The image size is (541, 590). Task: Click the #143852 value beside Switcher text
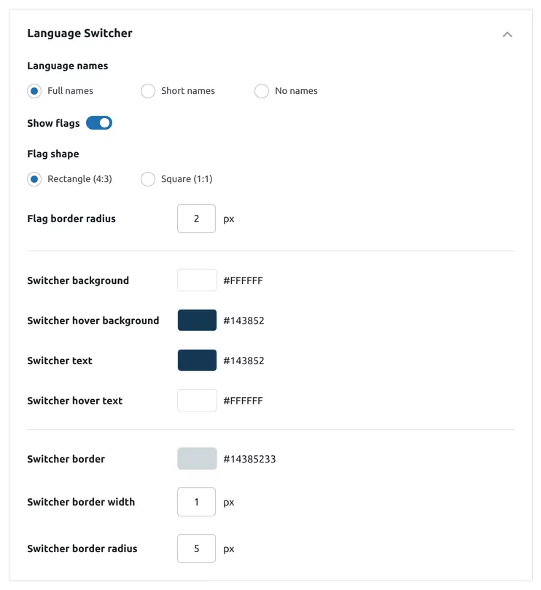click(x=244, y=361)
